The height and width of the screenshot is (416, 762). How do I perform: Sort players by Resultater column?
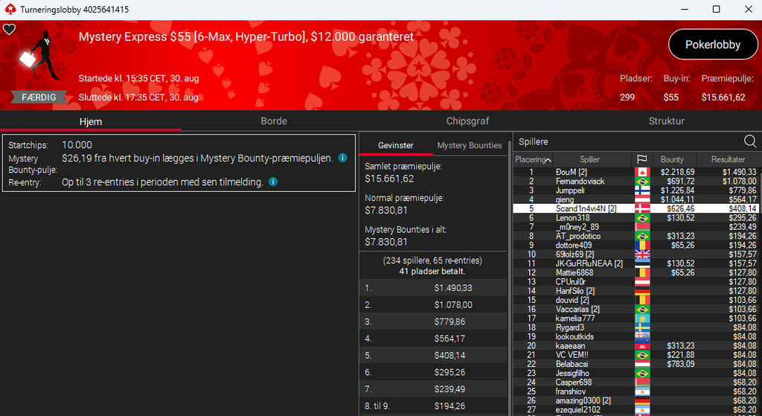[x=728, y=159]
